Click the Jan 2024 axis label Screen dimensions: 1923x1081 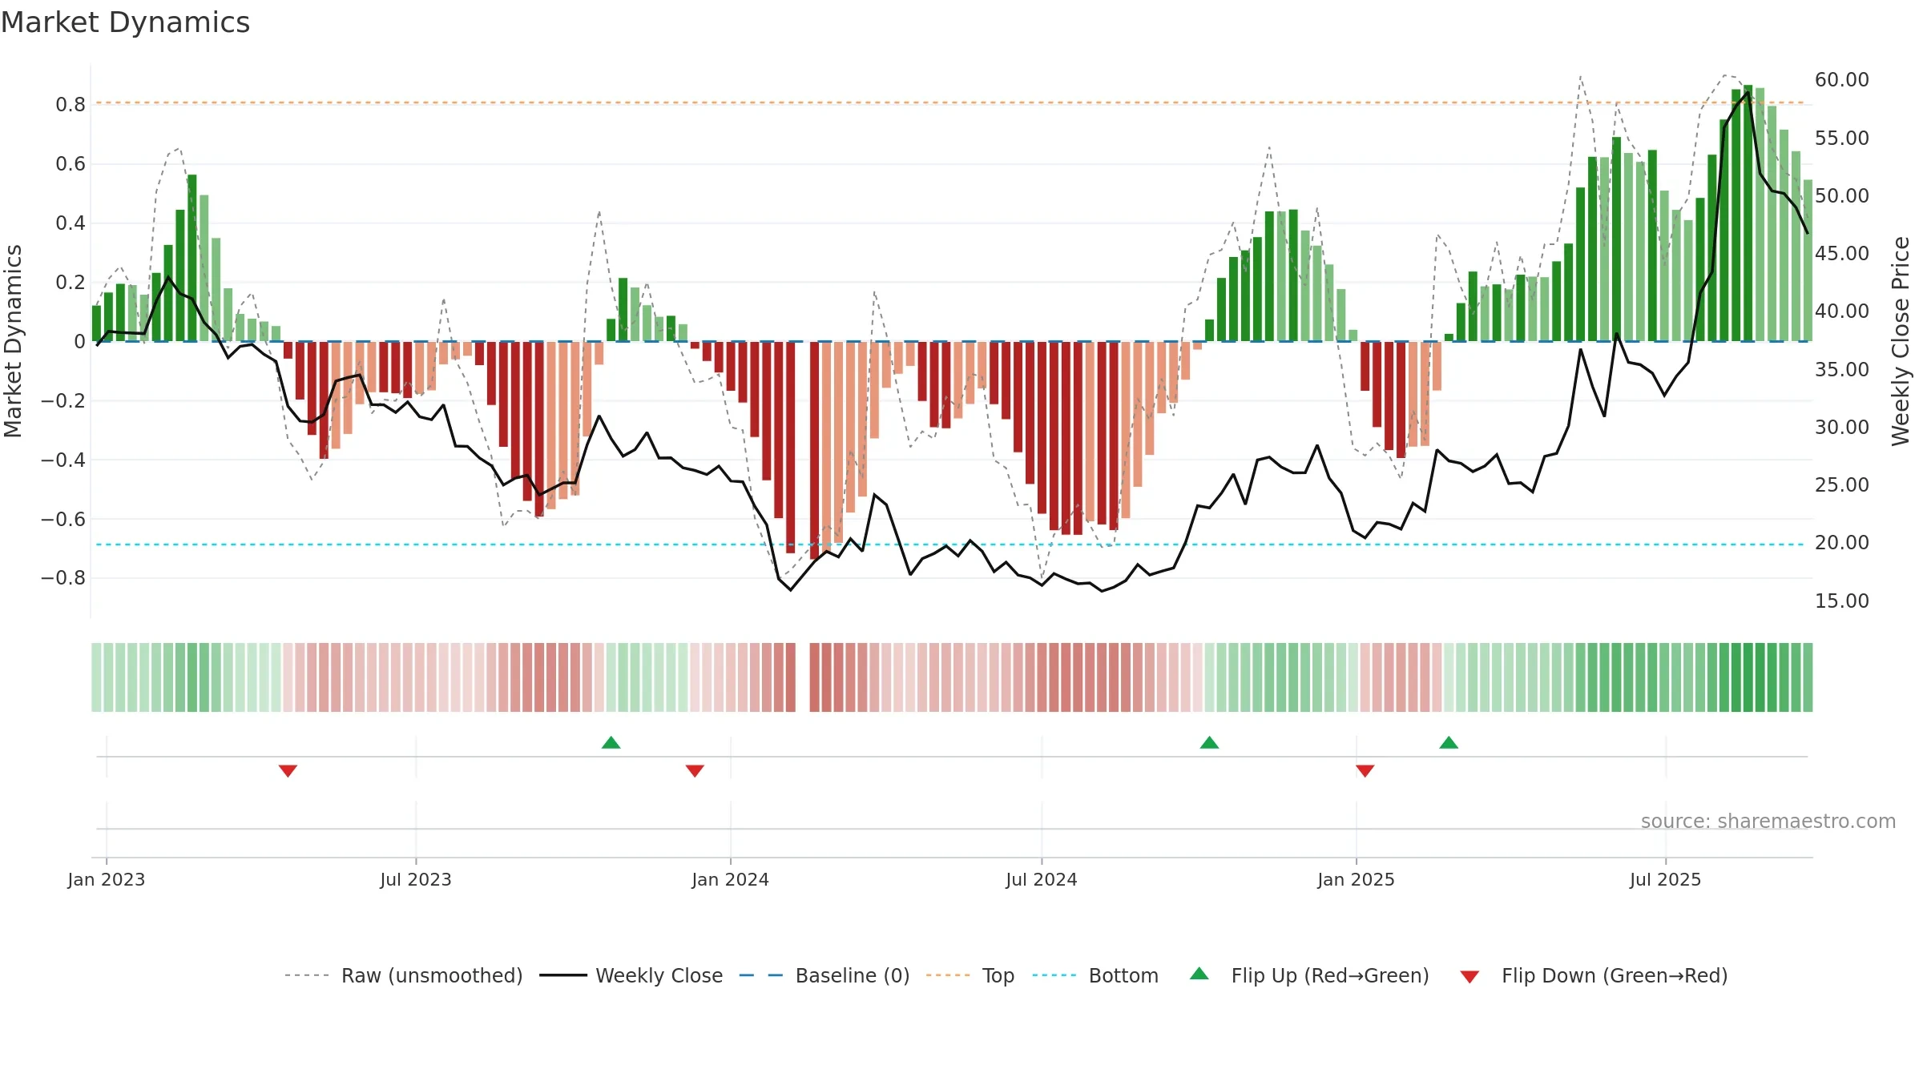[x=731, y=879]
